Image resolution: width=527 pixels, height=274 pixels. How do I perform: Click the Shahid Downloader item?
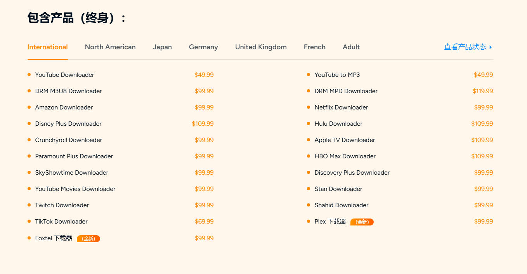point(342,205)
